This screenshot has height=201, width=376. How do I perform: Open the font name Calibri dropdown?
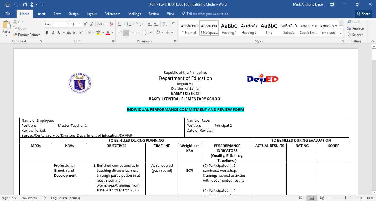point(68,24)
